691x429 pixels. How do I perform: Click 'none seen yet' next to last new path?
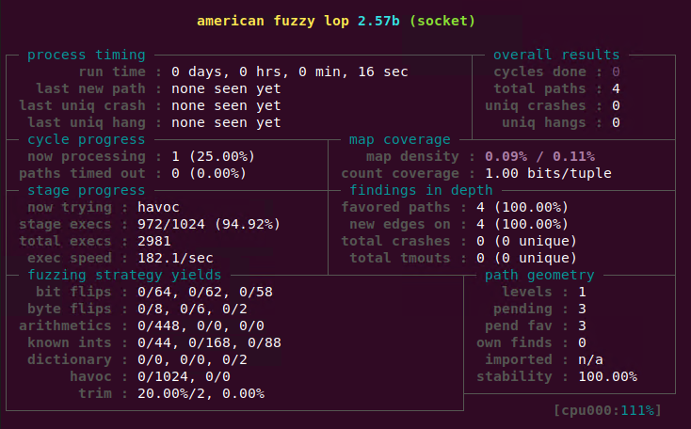click(226, 89)
